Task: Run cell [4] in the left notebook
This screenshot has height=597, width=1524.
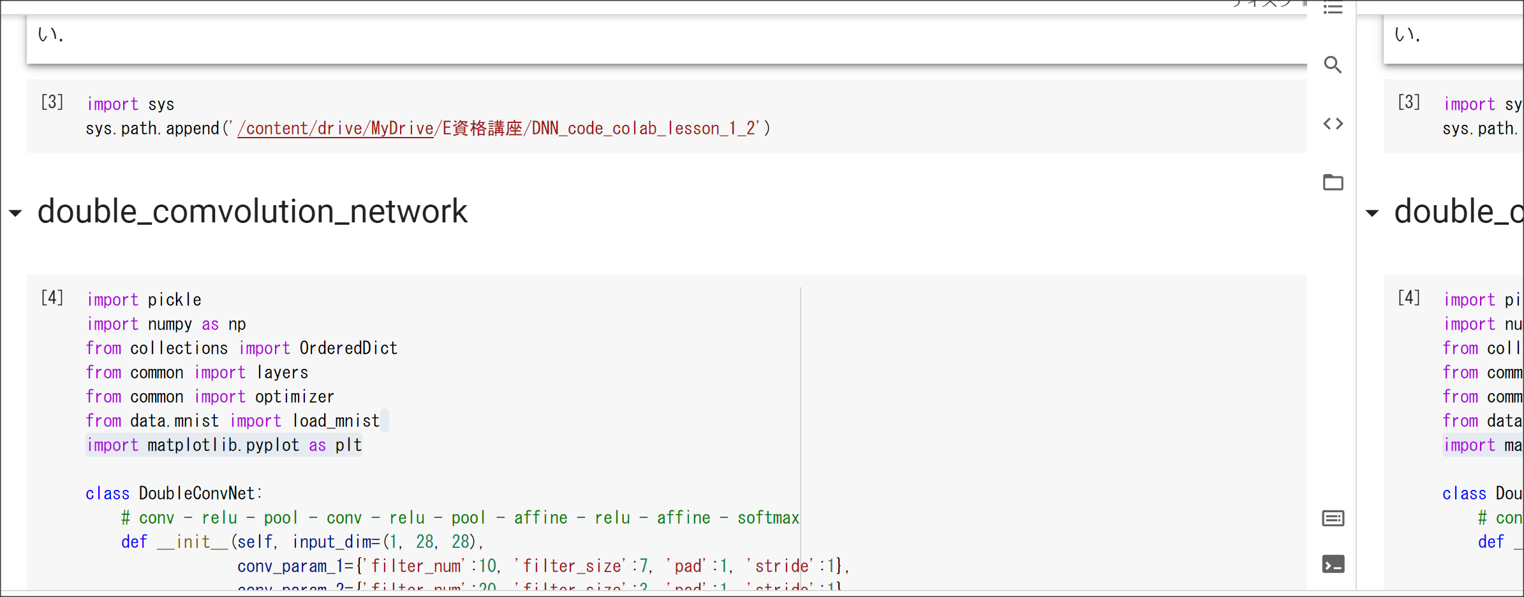Action: [52, 298]
